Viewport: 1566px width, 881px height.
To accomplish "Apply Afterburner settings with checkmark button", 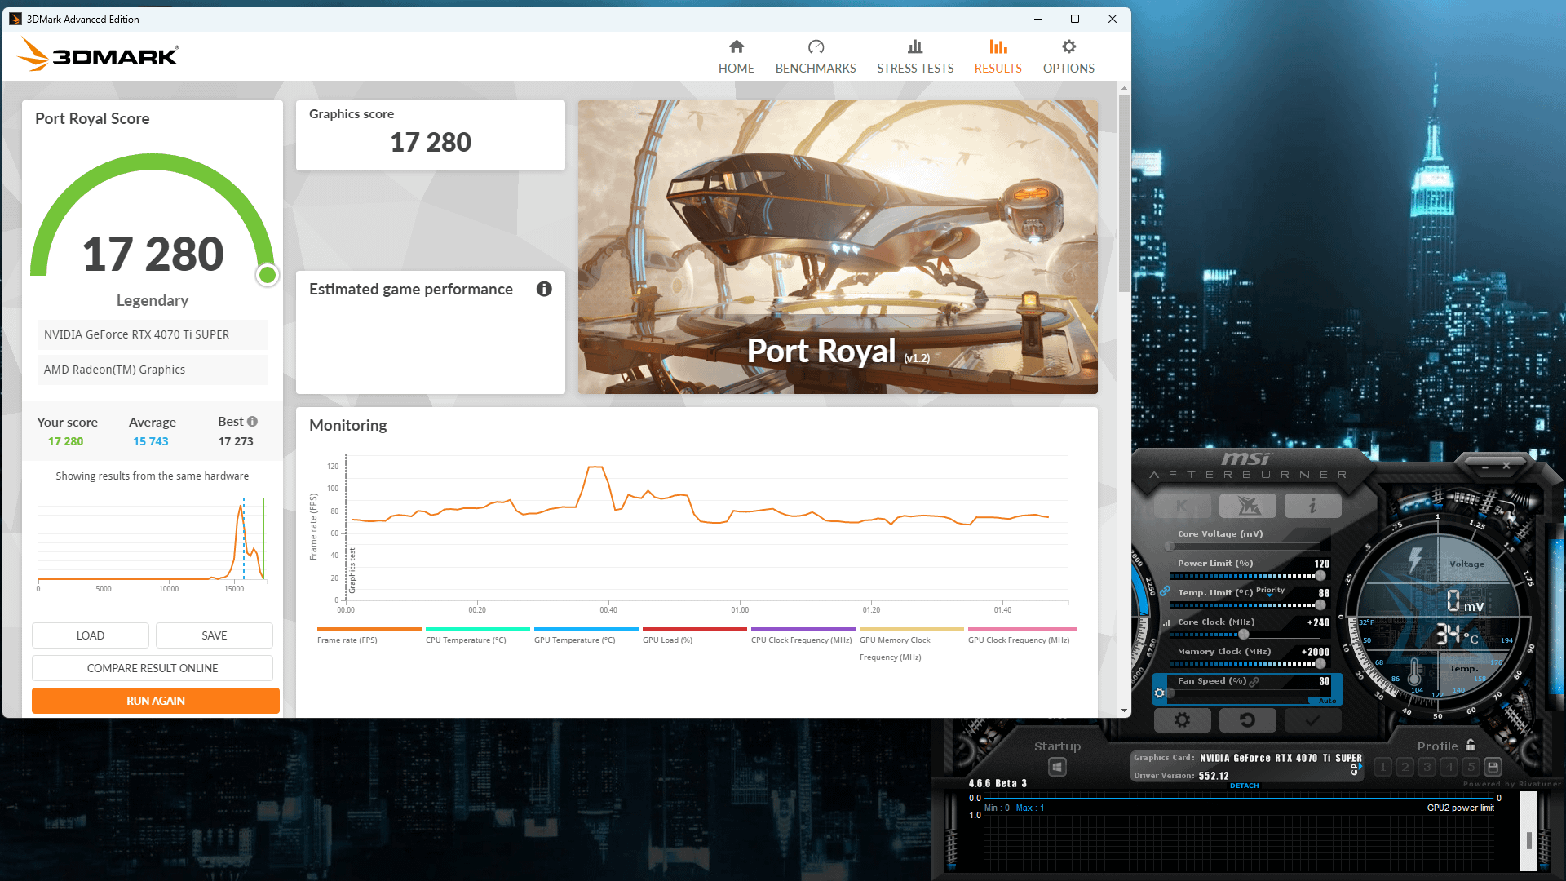I will 1313,720.
